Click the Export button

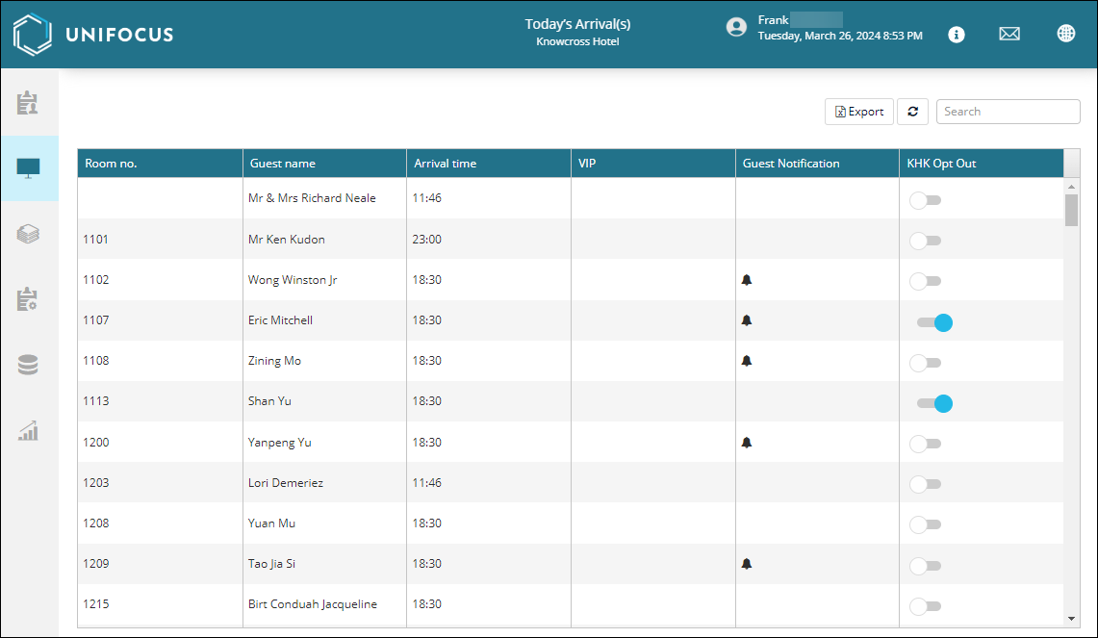[x=859, y=112]
